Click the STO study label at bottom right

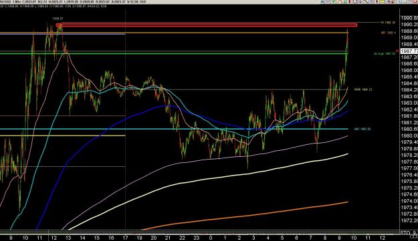tap(409, 233)
